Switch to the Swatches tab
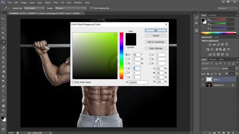 point(212,15)
